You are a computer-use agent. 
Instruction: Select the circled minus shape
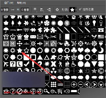[x=81, y=84]
